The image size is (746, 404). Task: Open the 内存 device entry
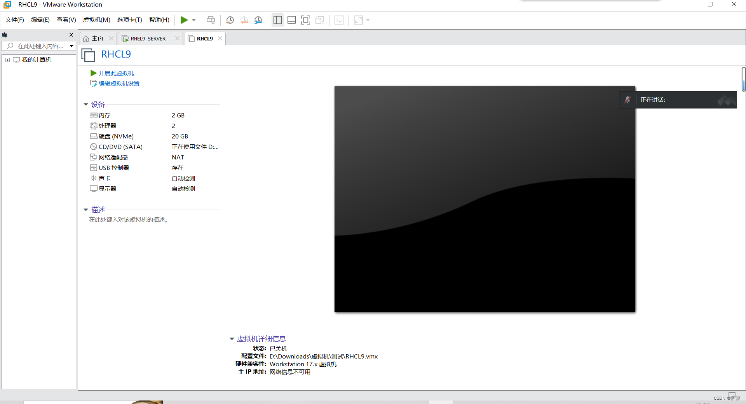[105, 115]
